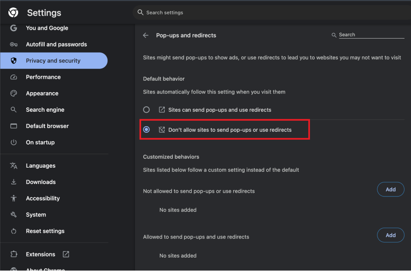Open Reset settings in the sidebar
This screenshot has width=411, height=271.
click(x=45, y=231)
